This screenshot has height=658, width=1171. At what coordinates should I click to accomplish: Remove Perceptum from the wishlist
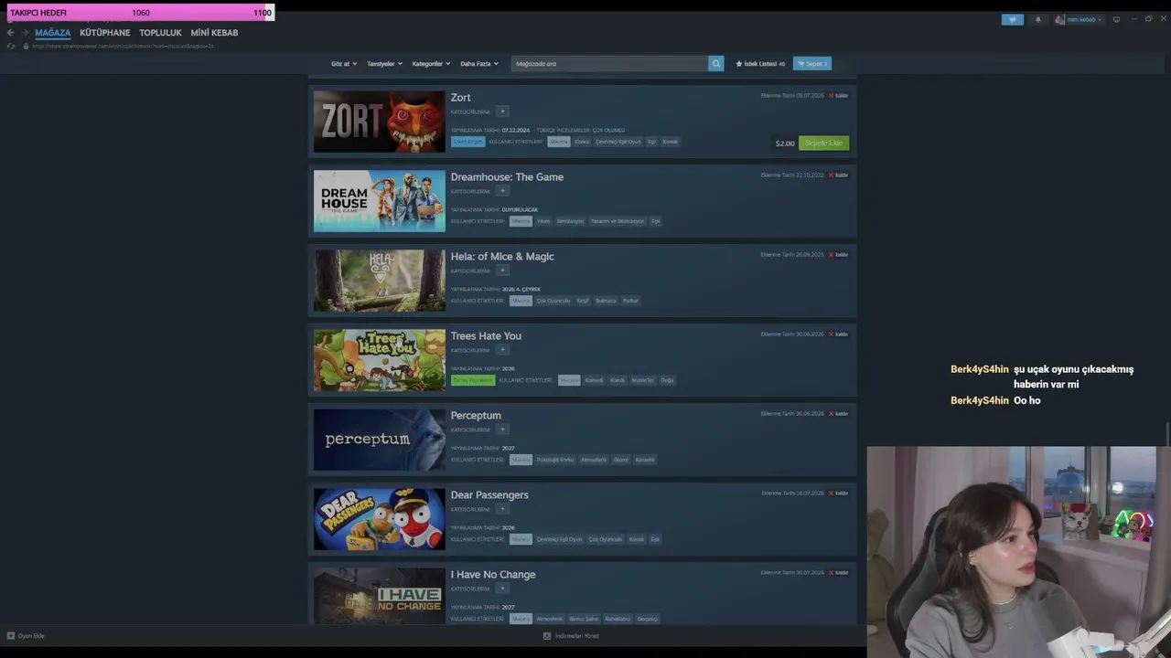coord(838,414)
